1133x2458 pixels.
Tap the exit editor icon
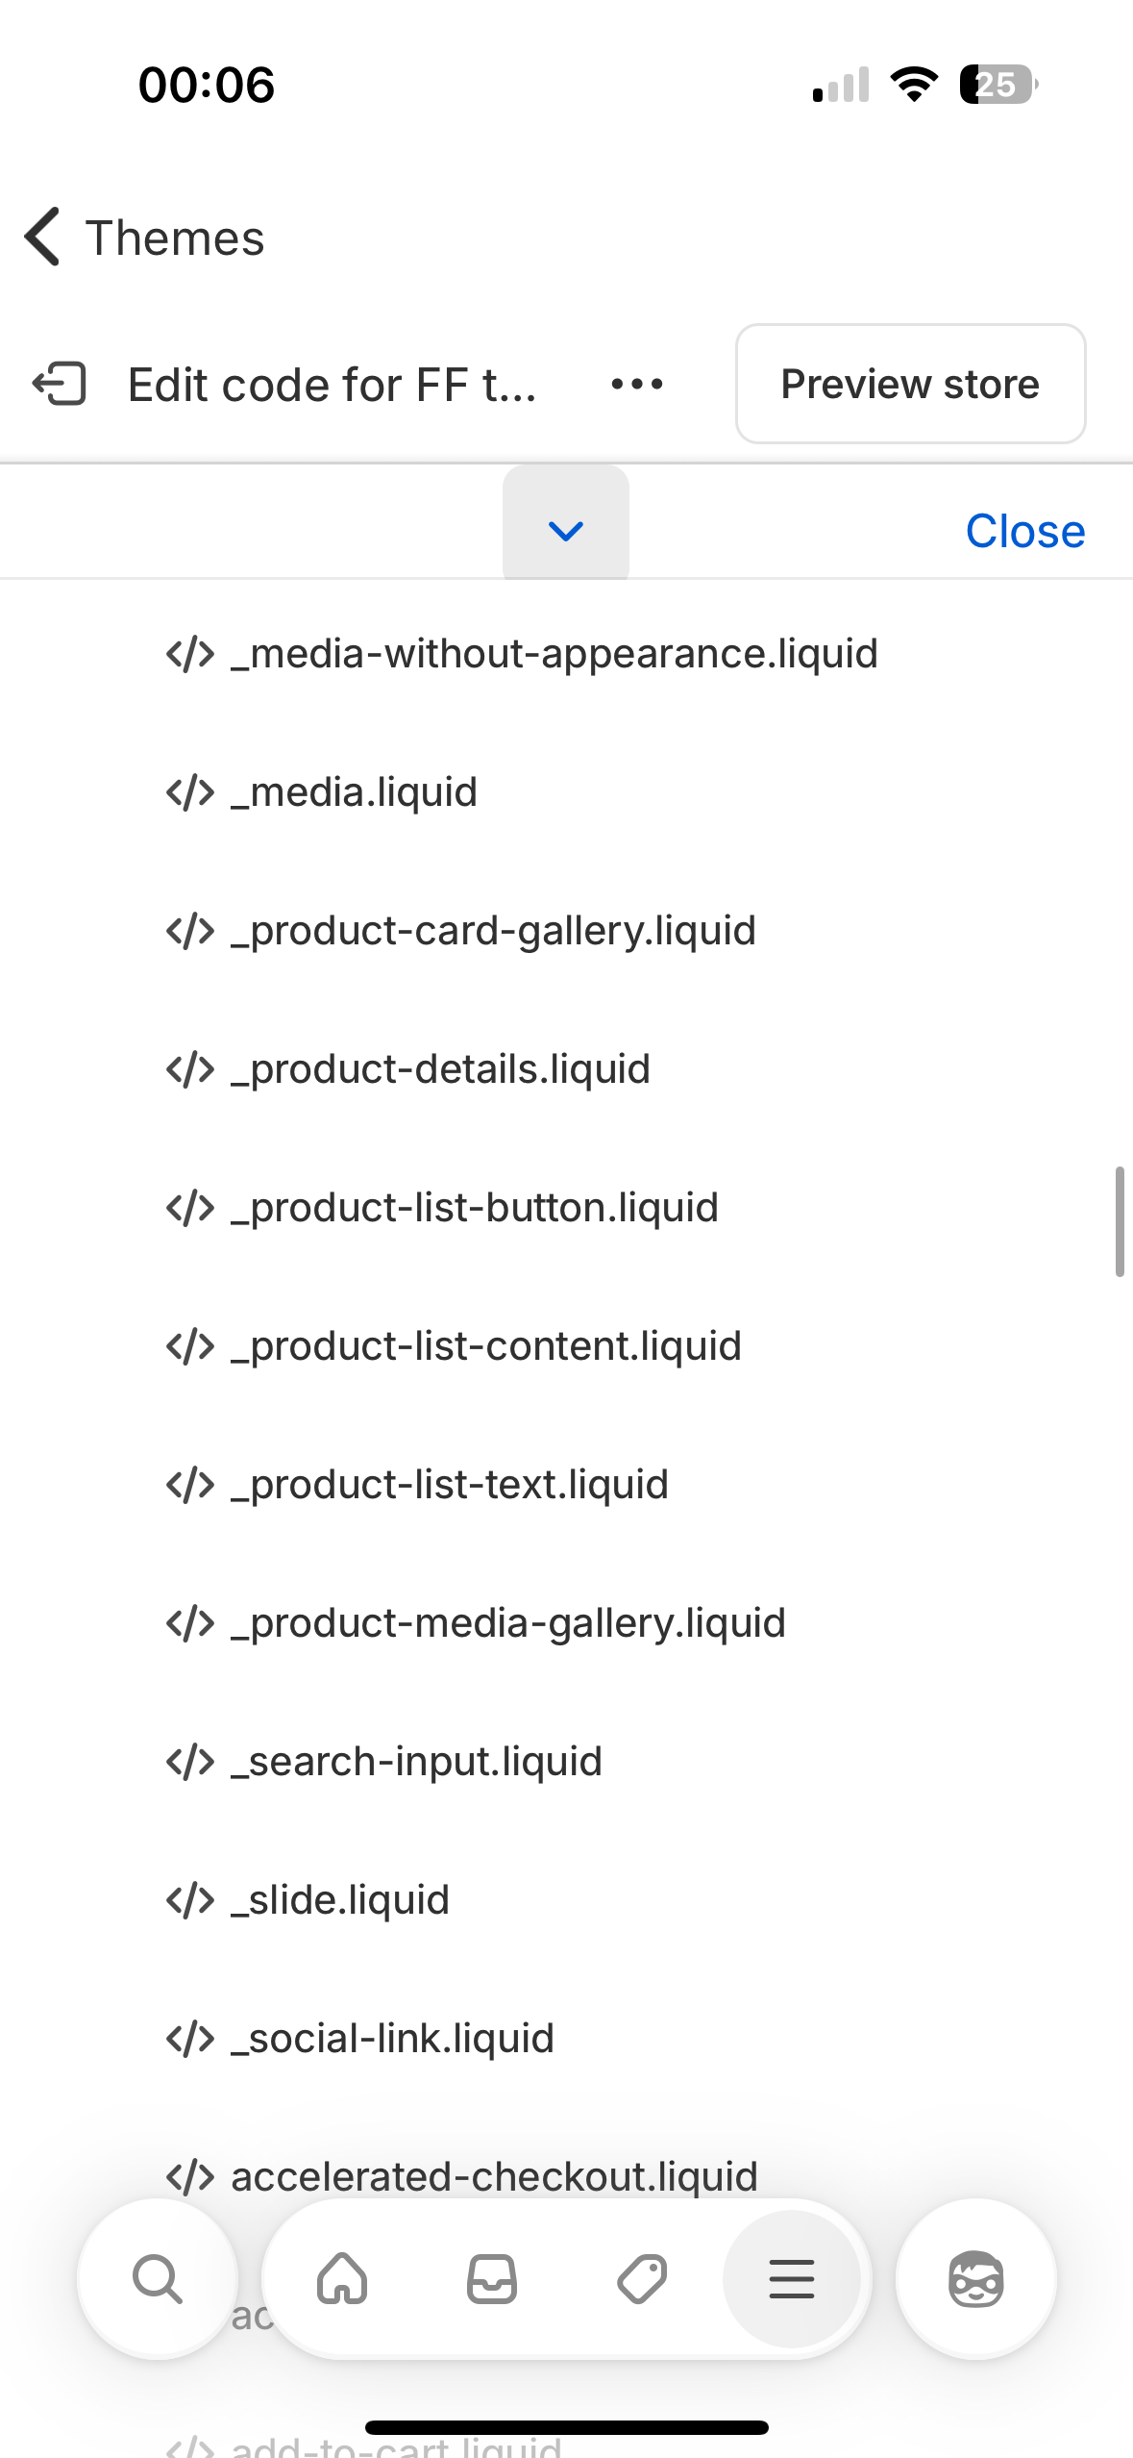tap(60, 384)
